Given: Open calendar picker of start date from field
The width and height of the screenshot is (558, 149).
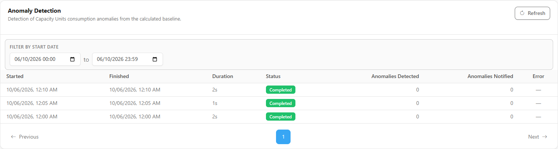Looking at the screenshot, I should (73, 59).
